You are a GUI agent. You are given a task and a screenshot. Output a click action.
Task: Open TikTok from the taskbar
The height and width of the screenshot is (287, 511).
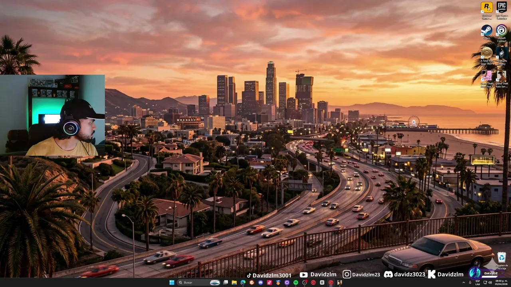269,283
